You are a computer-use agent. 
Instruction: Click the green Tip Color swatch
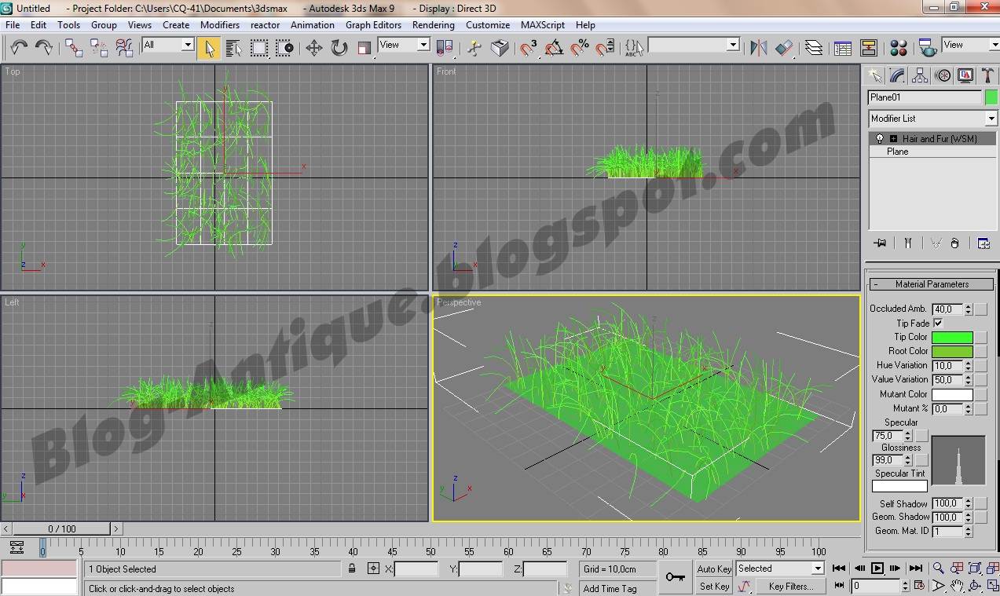(x=953, y=337)
